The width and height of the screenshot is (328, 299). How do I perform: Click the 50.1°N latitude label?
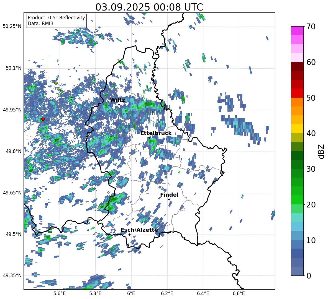[x=13, y=68]
